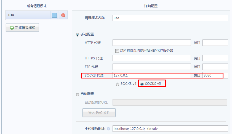The image size is (232, 134).
Task: Open the blue color swatch for usa
Action: coord(54,15)
